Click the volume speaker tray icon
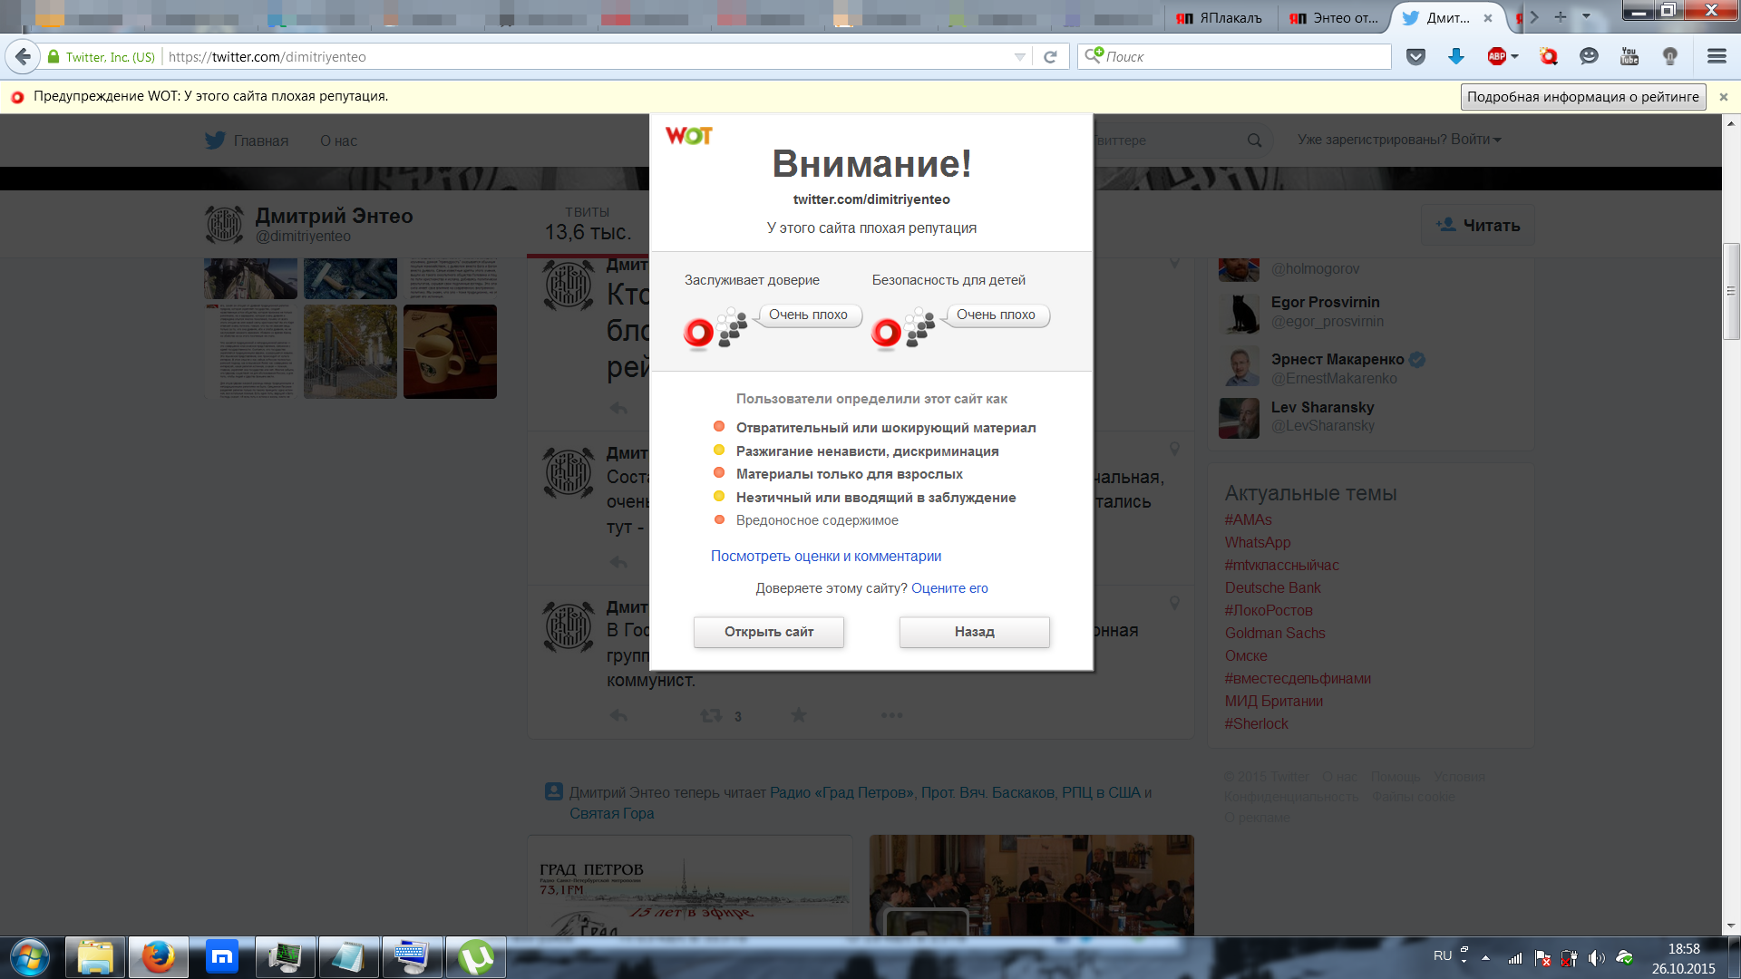1741x979 pixels. (x=1596, y=958)
